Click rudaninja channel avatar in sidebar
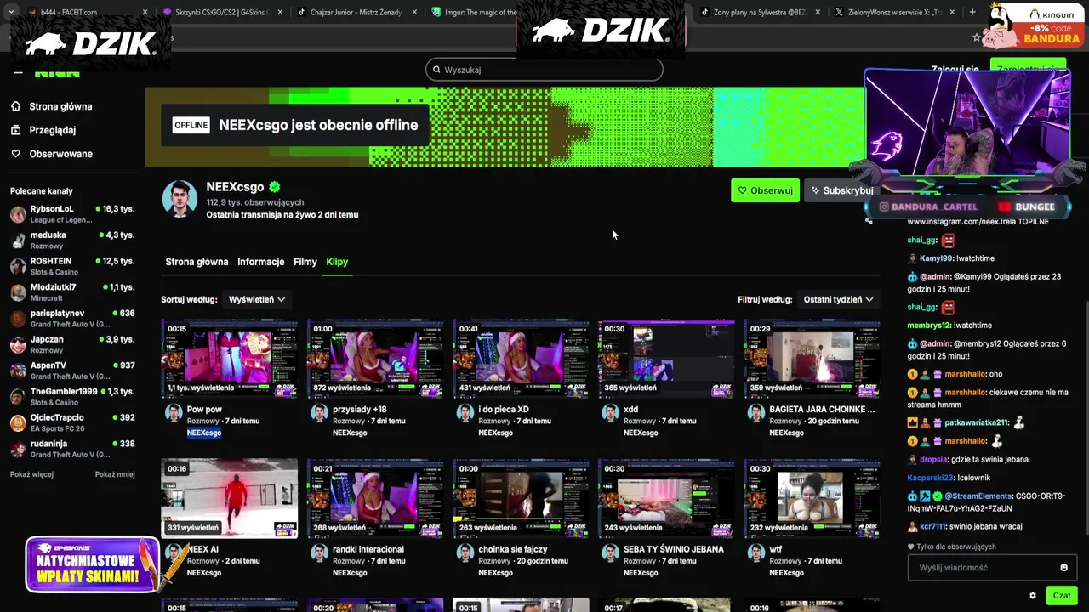This screenshot has height=612, width=1089. [18, 449]
